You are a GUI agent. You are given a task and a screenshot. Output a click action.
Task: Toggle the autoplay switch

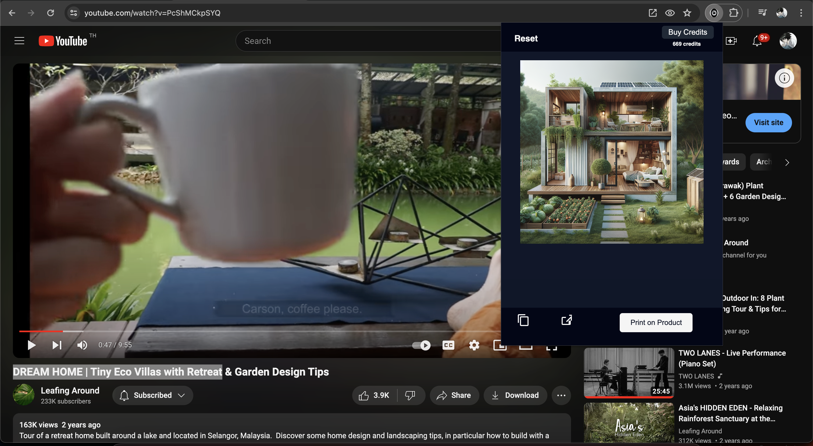pos(421,345)
